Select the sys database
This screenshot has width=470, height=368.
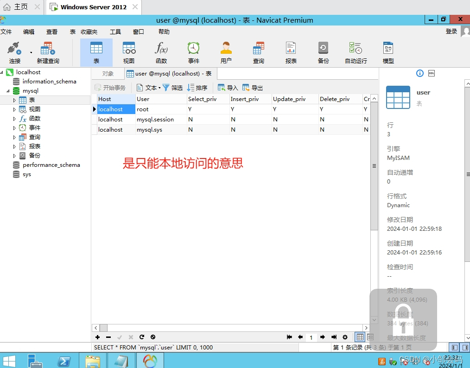click(x=27, y=174)
